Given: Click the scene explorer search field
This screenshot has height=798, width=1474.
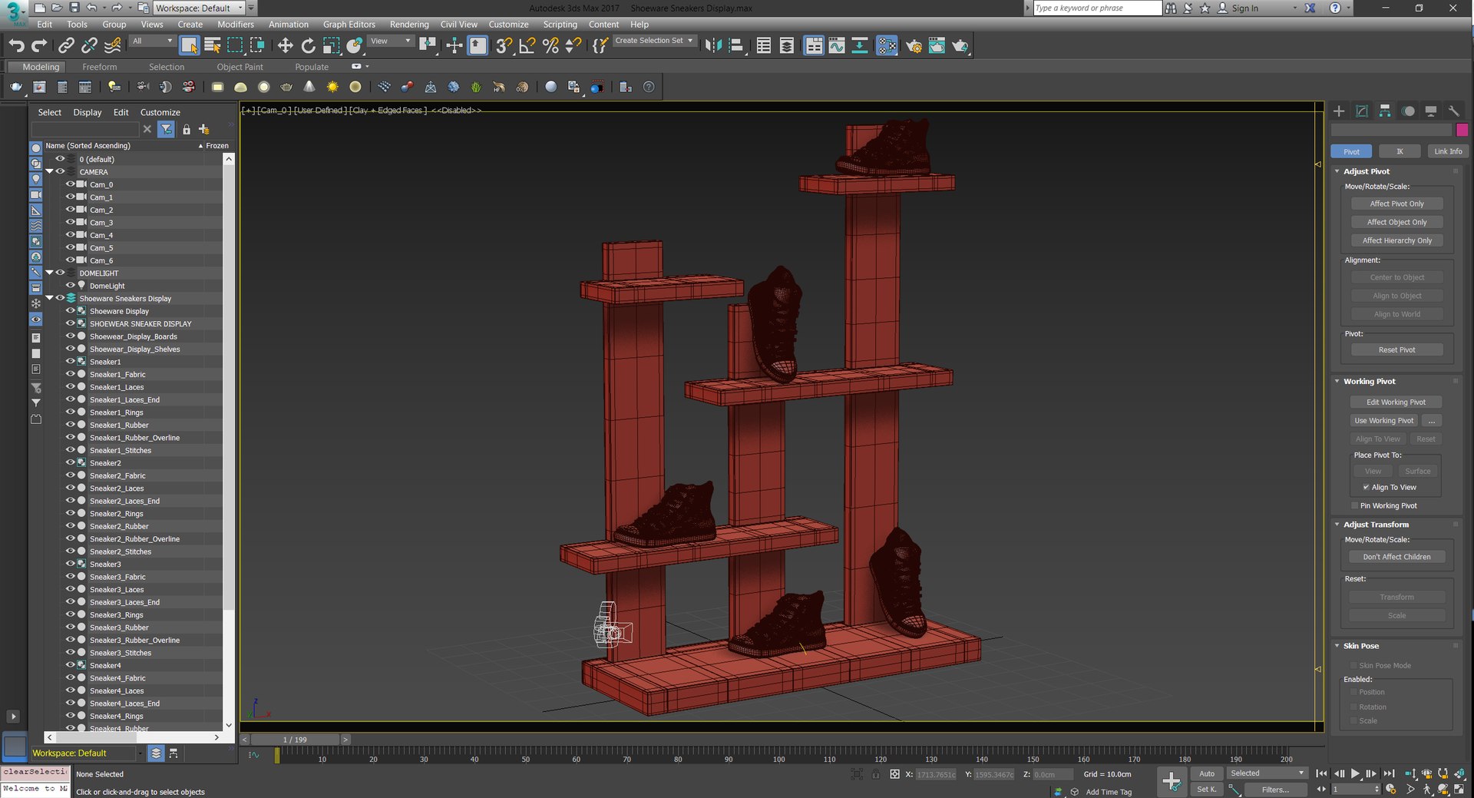Looking at the screenshot, I should coord(85,129).
